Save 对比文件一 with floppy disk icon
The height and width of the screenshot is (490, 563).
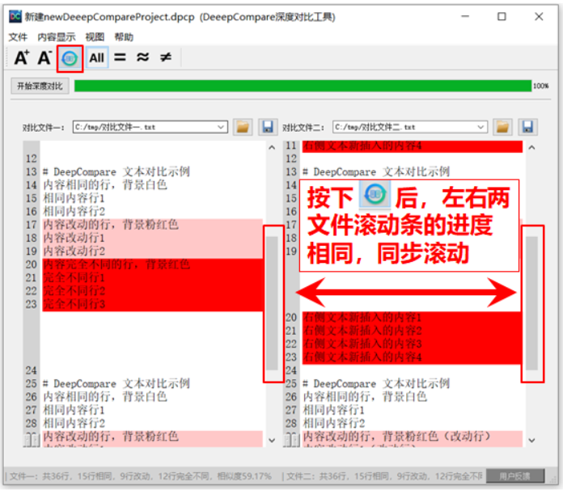coord(268,127)
